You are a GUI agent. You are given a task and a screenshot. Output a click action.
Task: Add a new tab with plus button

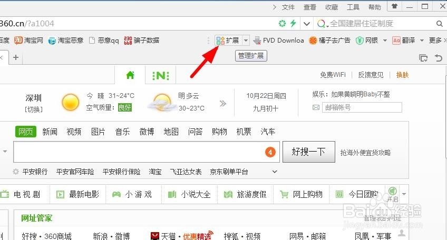(16, 57)
